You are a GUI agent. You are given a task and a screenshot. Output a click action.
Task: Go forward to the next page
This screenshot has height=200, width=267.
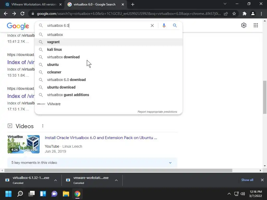[x=14, y=14]
